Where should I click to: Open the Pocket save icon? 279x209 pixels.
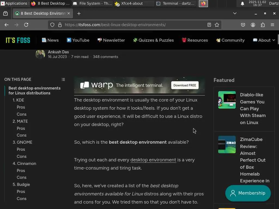point(243,25)
